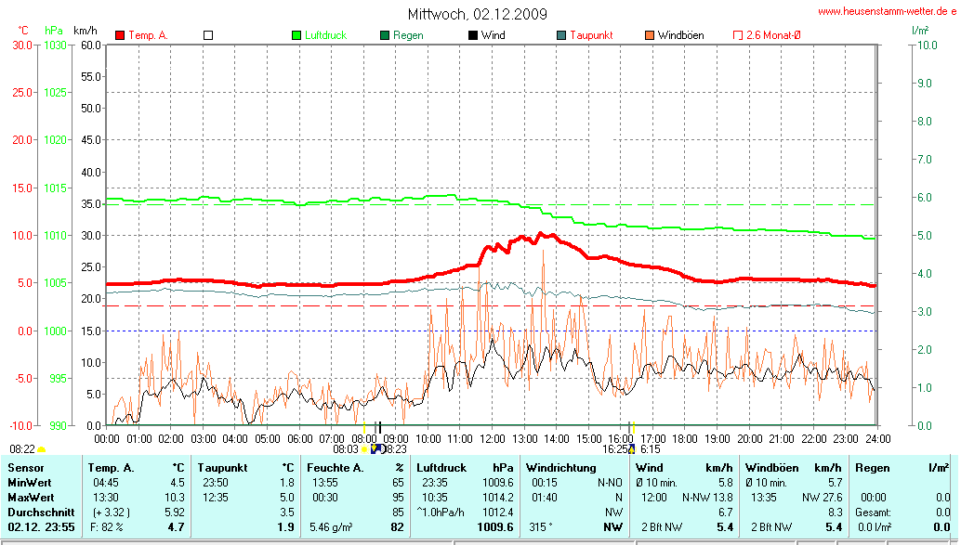Click the Luftdruck hPa table header
This screenshot has width=961, height=545.
(465, 468)
